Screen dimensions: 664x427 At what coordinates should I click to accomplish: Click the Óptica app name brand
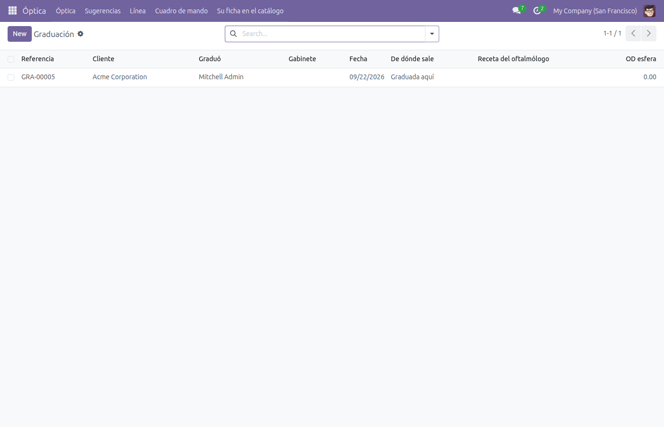pyautogui.click(x=34, y=10)
